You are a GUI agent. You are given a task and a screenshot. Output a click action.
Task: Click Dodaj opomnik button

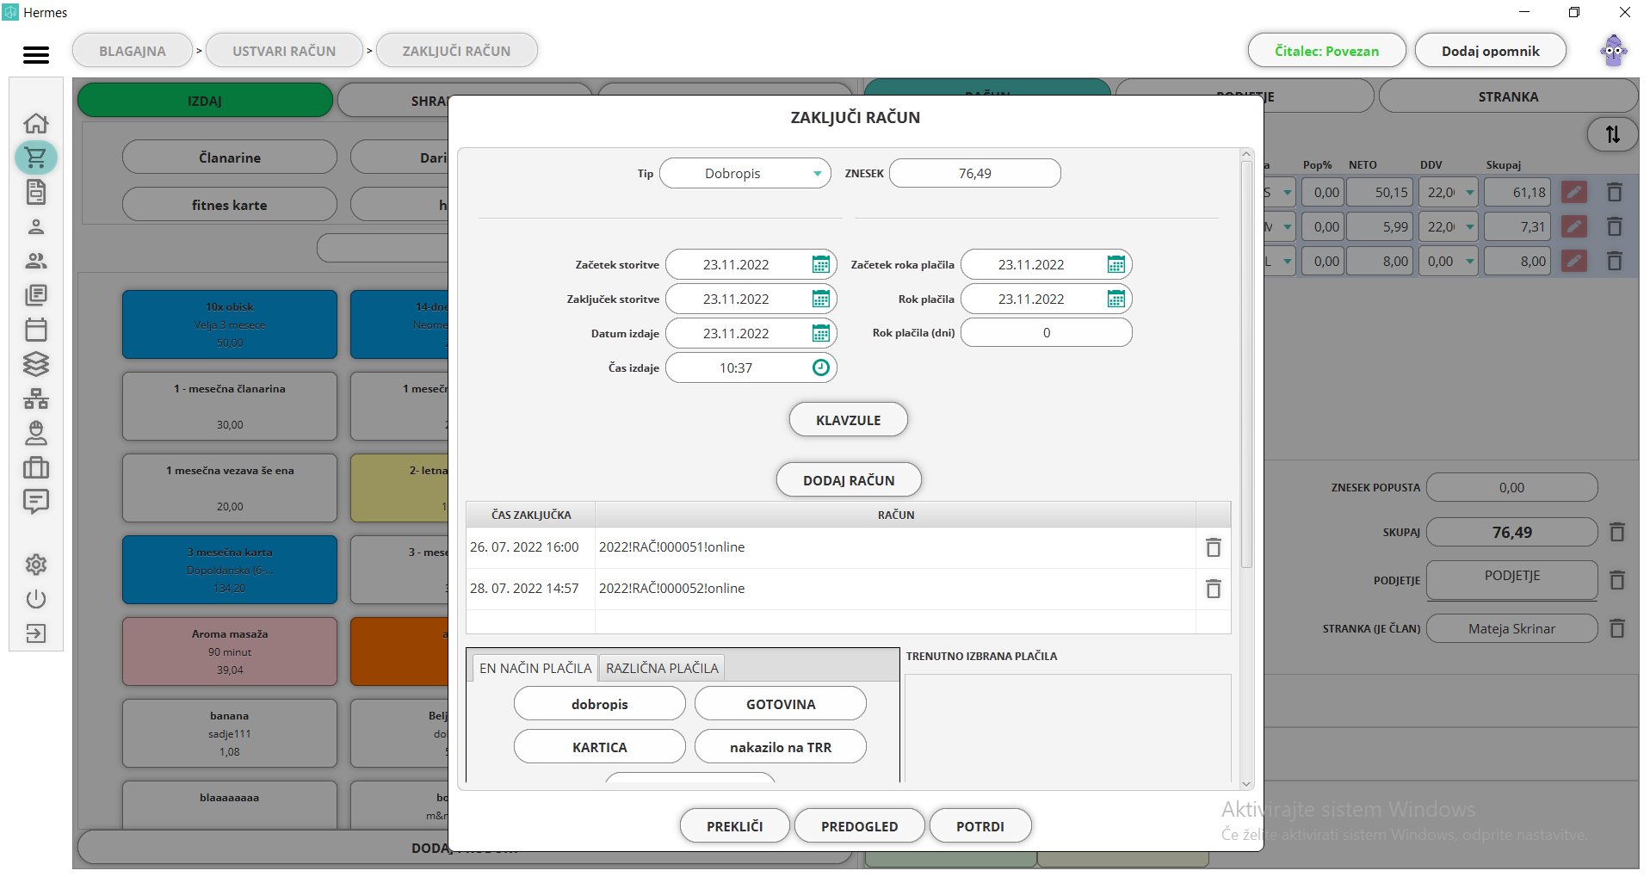pyautogui.click(x=1491, y=51)
